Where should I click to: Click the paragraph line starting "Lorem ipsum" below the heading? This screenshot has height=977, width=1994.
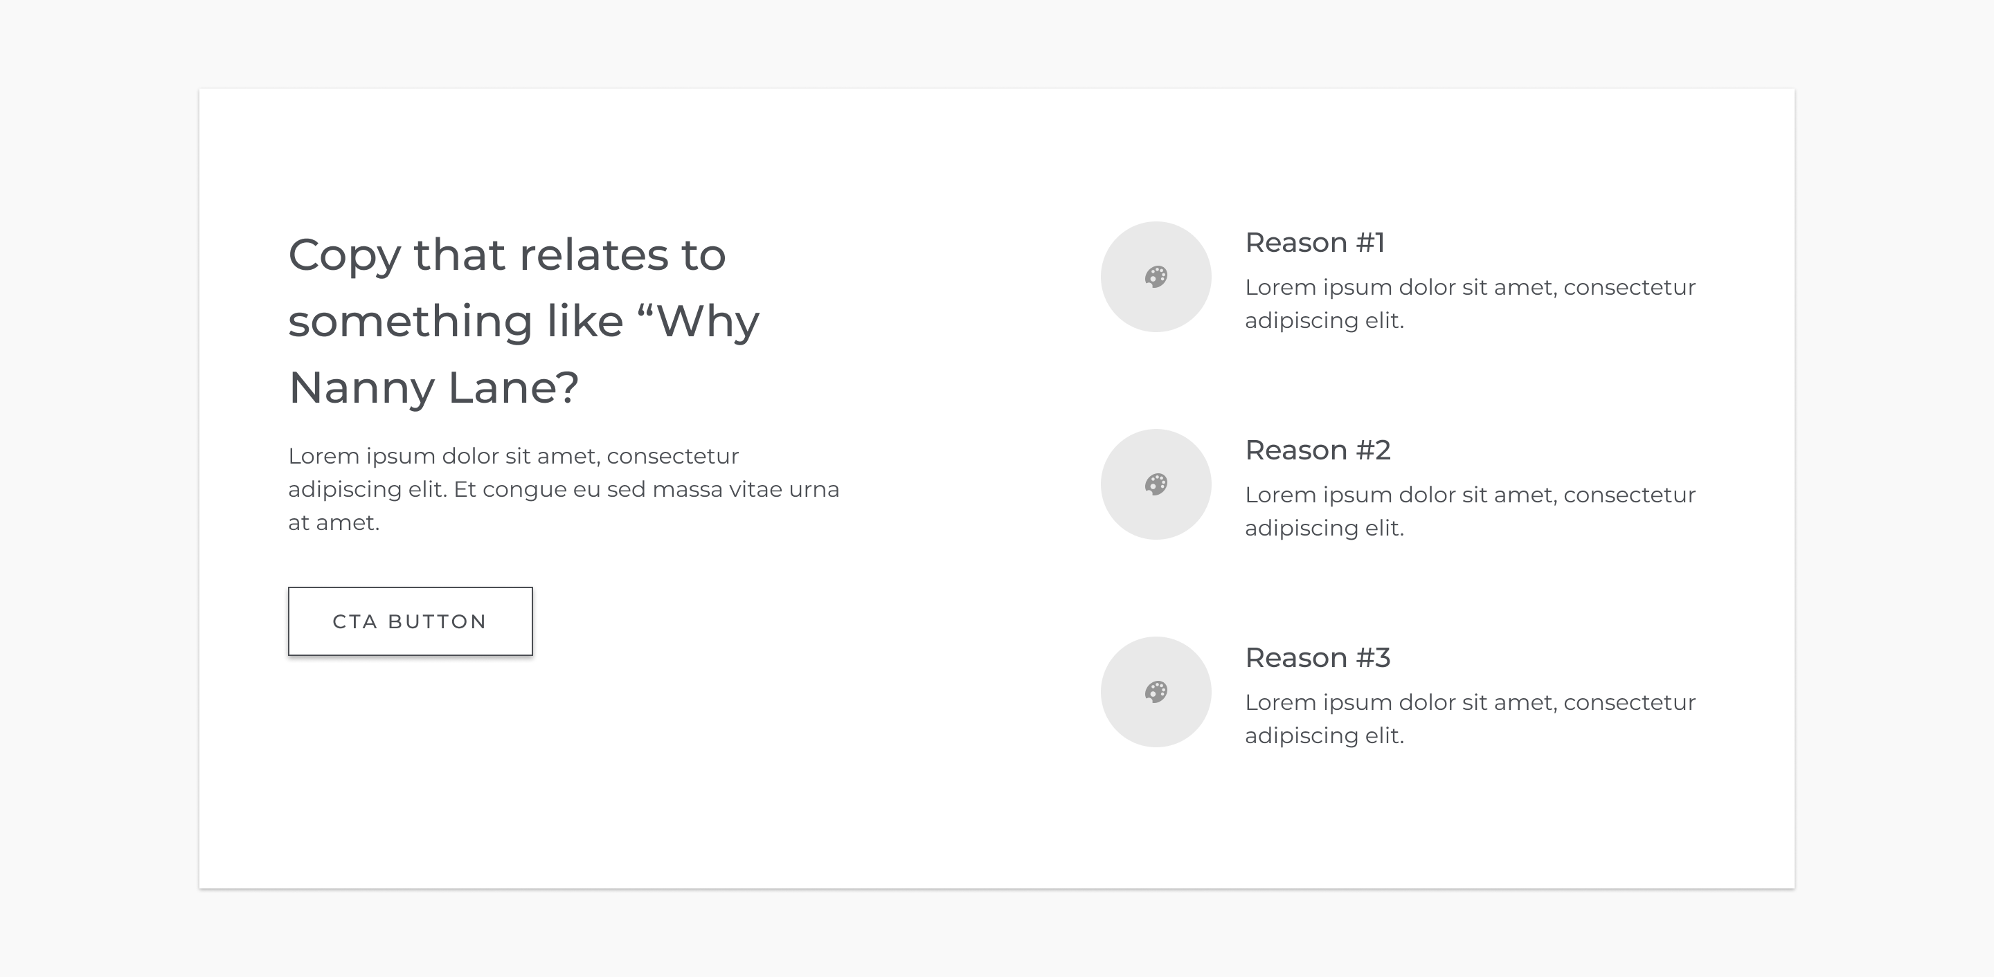click(x=513, y=457)
